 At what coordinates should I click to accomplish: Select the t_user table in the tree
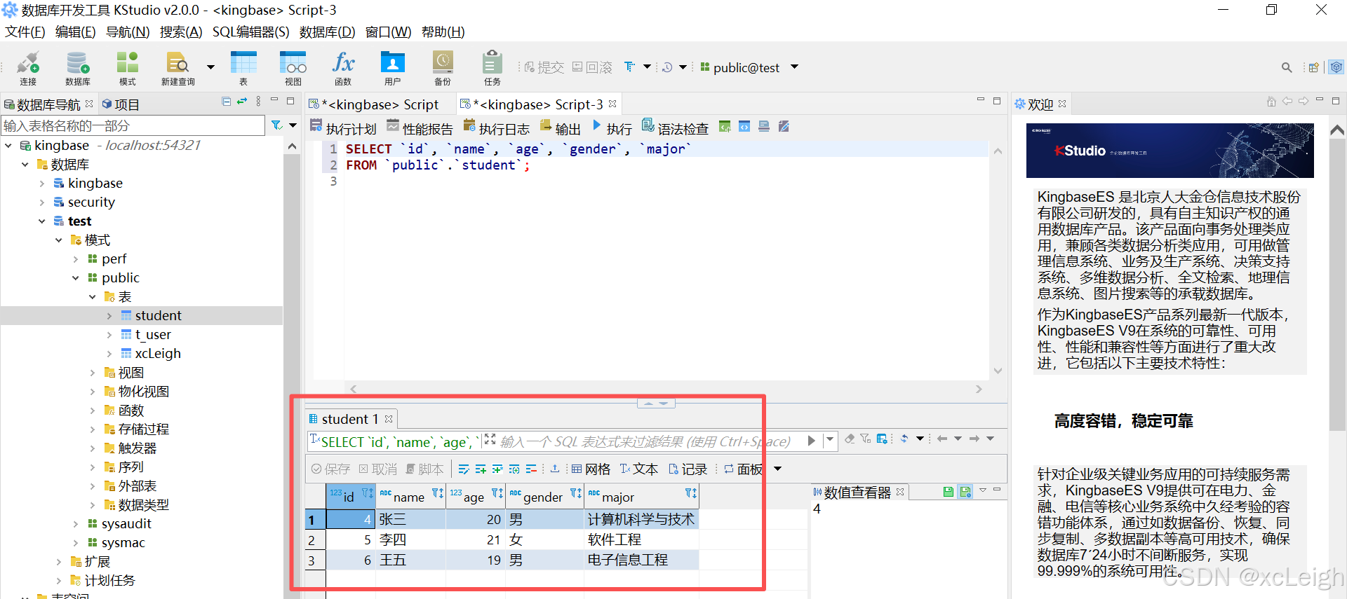153,335
